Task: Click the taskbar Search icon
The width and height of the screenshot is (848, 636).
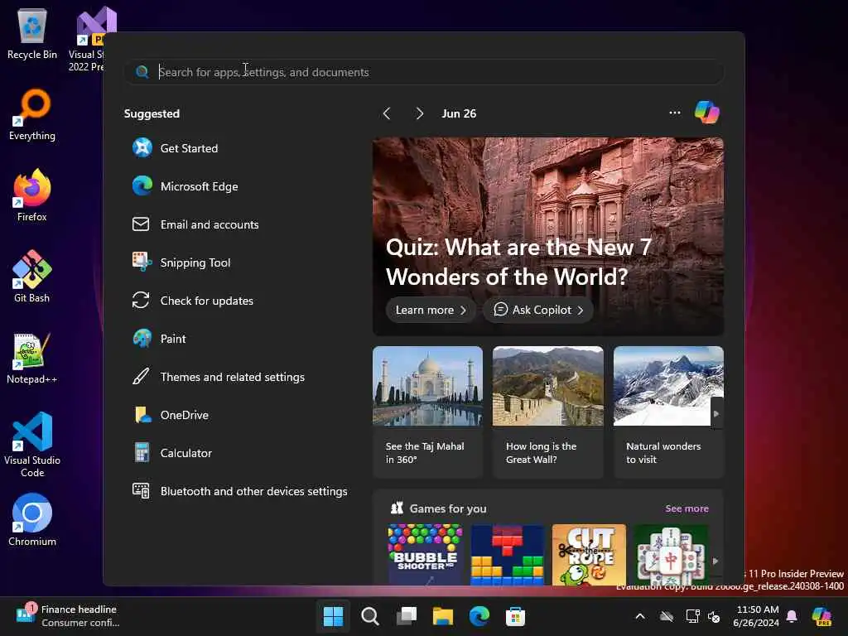Action: coord(370,616)
